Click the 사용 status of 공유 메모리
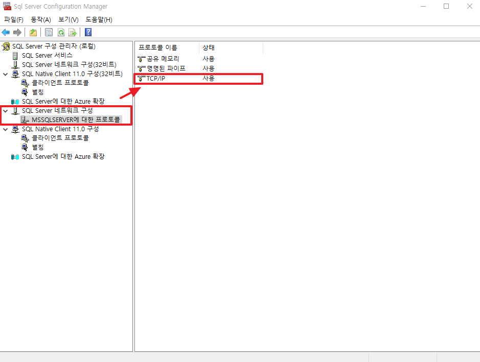The height and width of the screenshot is (362, 480). click(x=209, y=59)
